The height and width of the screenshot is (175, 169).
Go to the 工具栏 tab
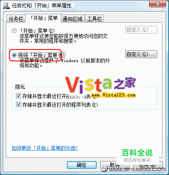[x=94, y=19]
